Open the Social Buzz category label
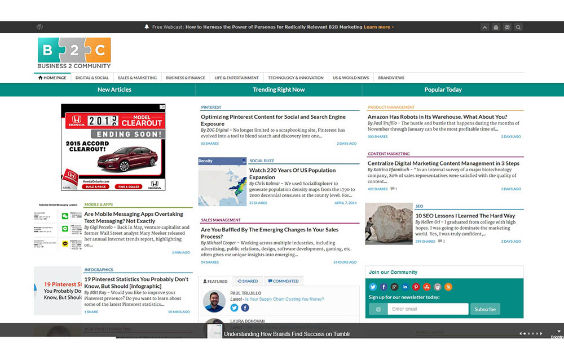Image resolution: width=564 pixels, height=352 pixels. (262, 161)
